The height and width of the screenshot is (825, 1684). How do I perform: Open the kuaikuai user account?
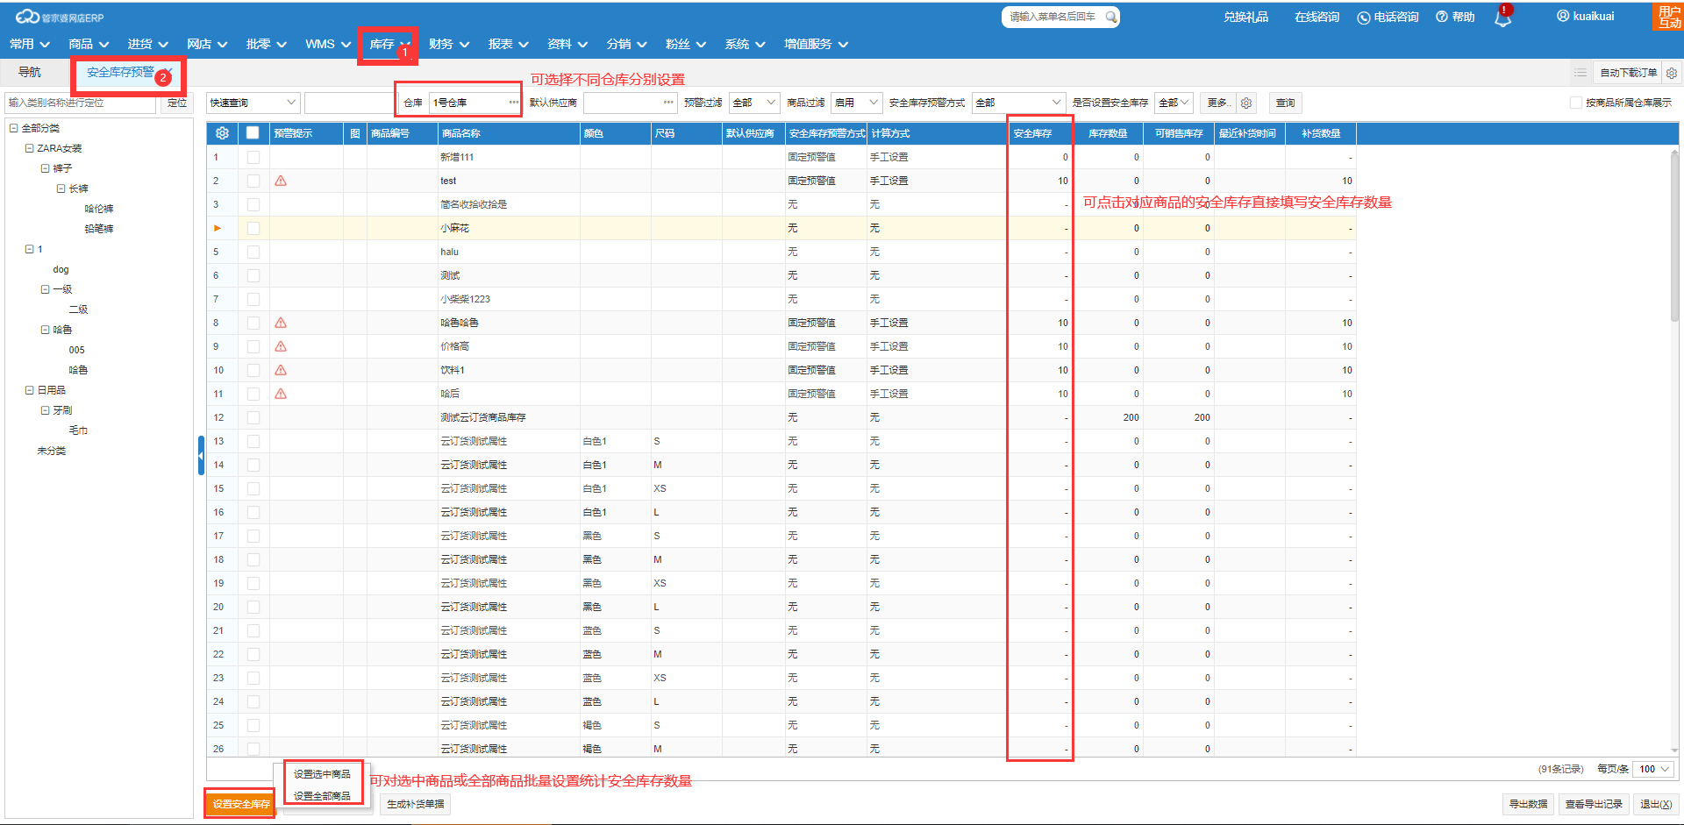[1586, 16]
